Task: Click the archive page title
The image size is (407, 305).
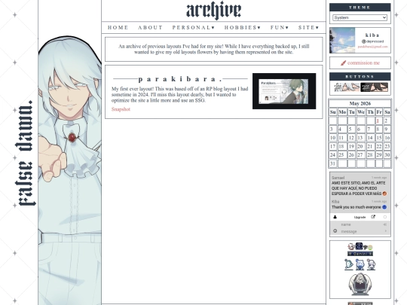Action: [x=213, y=11]
